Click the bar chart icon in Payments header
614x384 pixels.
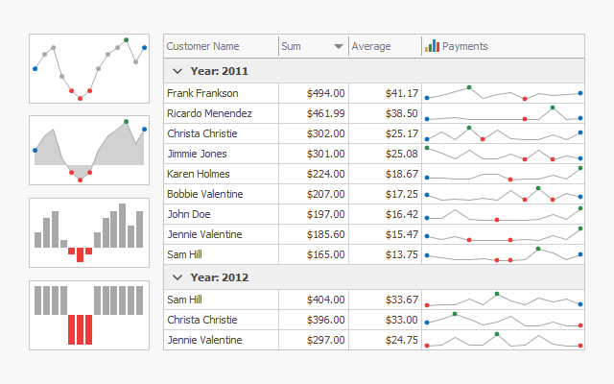[432, 46]
